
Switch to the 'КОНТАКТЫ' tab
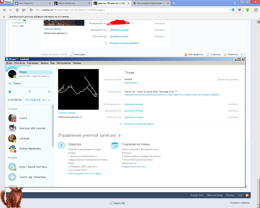[15, 100]
